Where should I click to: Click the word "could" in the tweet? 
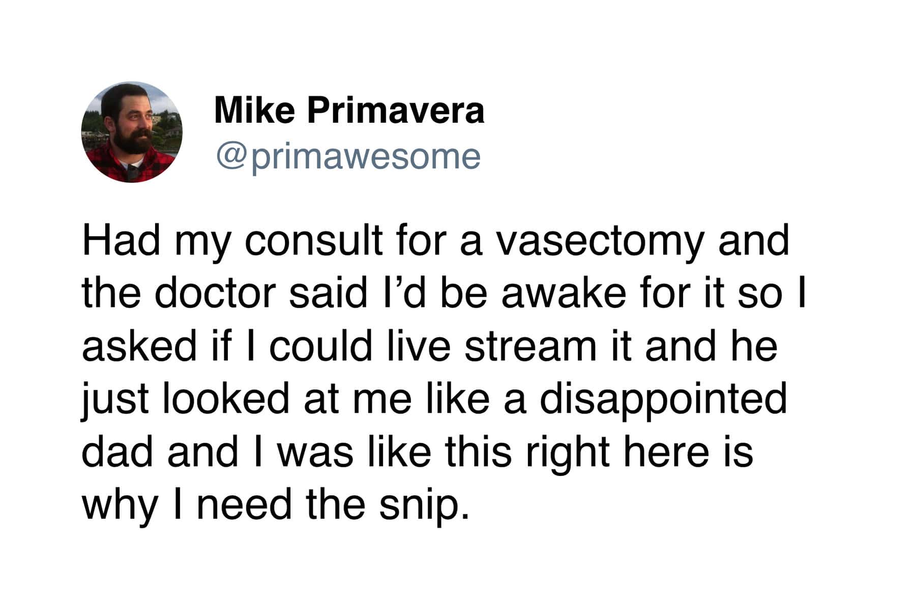321,346
